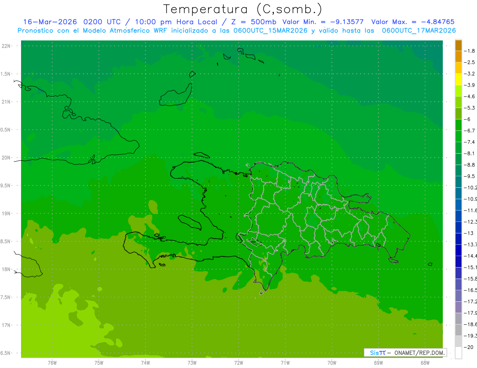Click the "Z = 500mb" level text

[253, 22]
